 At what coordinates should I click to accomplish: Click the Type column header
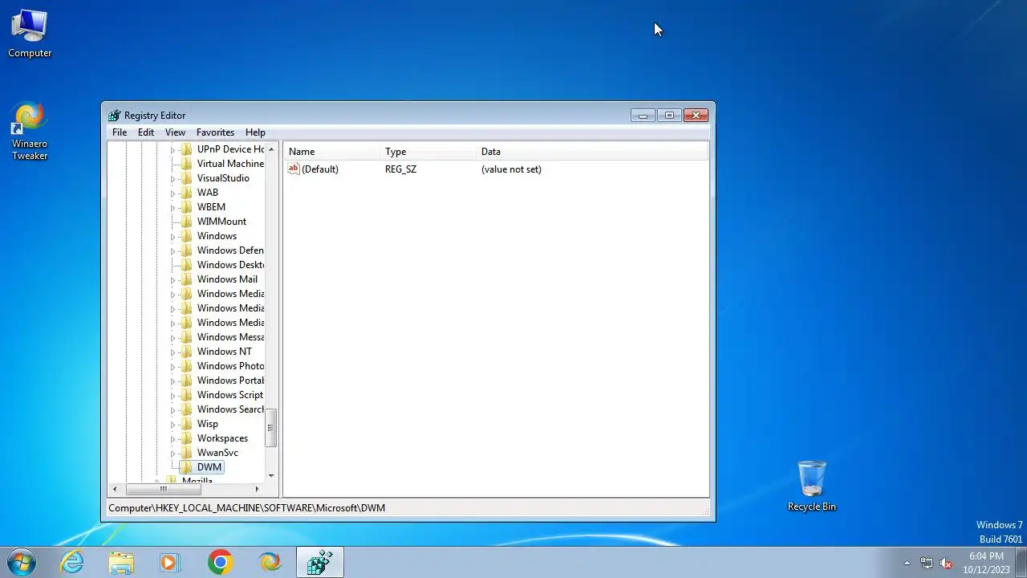click(x=428, y=152)
